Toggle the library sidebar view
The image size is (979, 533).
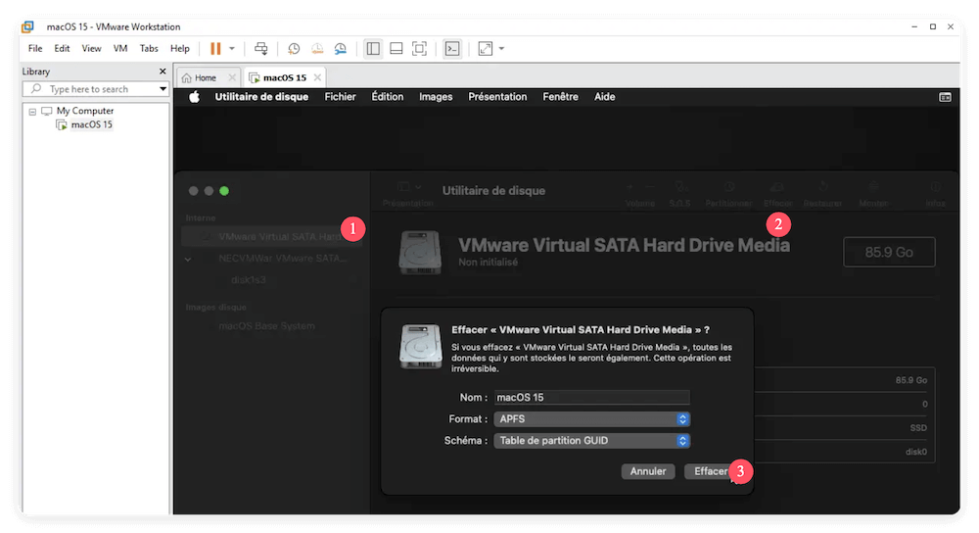tap(373, 49)
